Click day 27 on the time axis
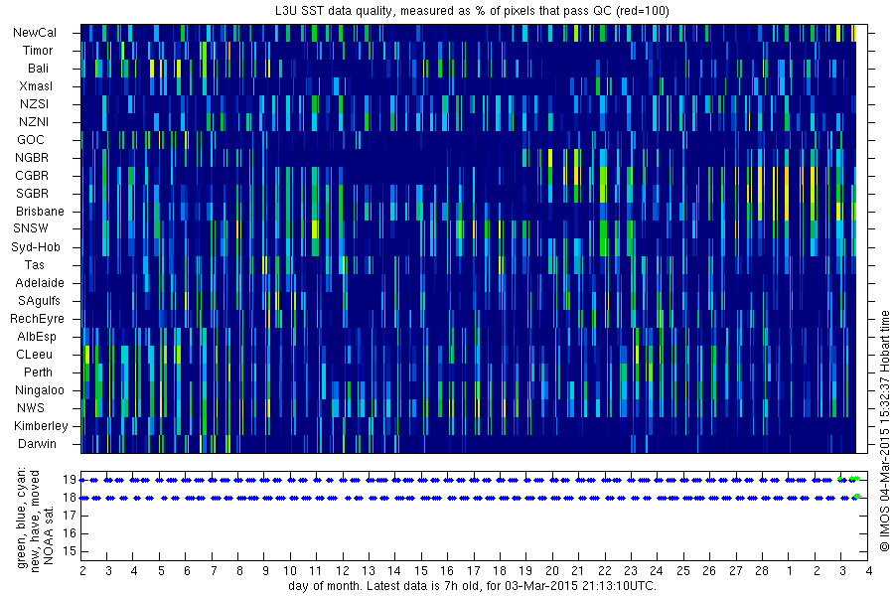Image resolution: width=894 pixels, height=596 pixels. coord(735,571)
